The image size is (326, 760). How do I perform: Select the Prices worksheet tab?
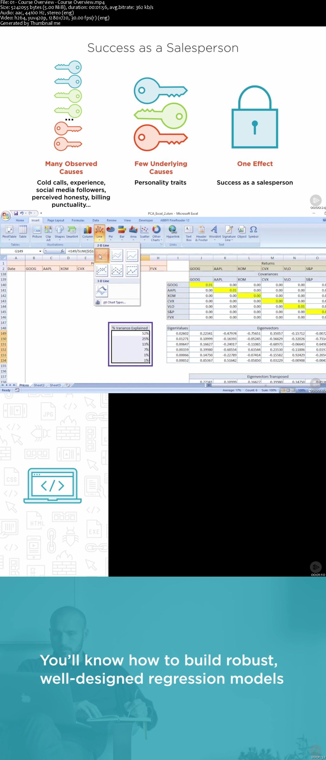pos(24,385)
